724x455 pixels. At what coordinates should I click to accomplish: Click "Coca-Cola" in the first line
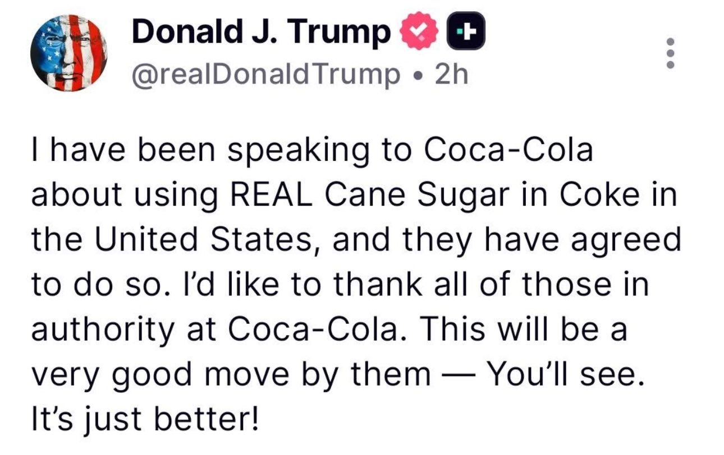click(x=508, y=150)
